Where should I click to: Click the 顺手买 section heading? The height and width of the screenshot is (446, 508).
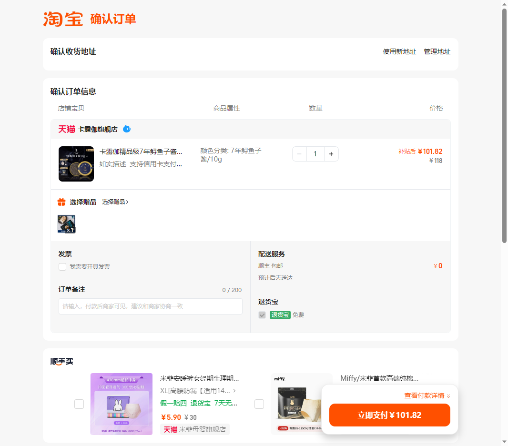[62, 361]
